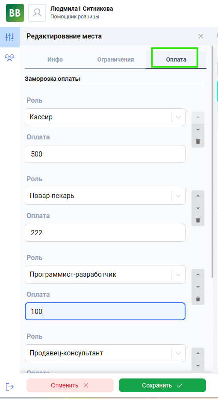Expand the Продавец-консультант role dropdown
Screen dimensions: 218x399
[x=178, y=353]
